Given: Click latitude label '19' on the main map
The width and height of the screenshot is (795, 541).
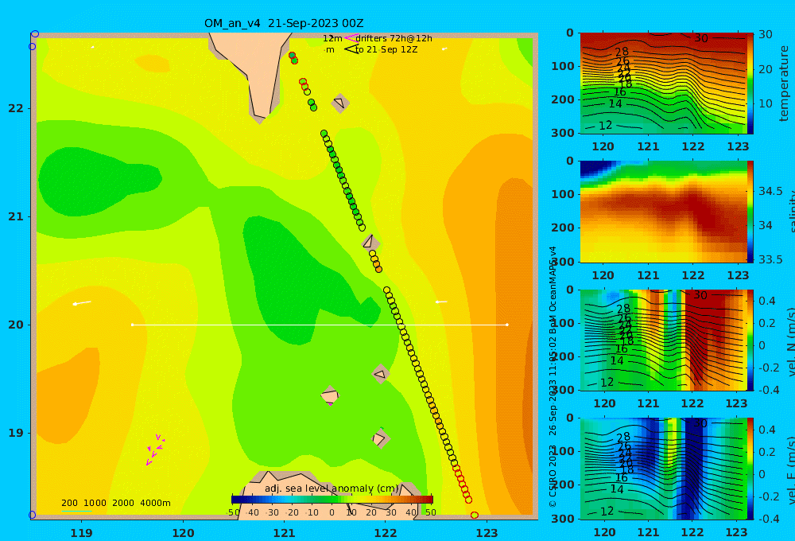Looking at the screenshot, I should click(x=16, y=433).
